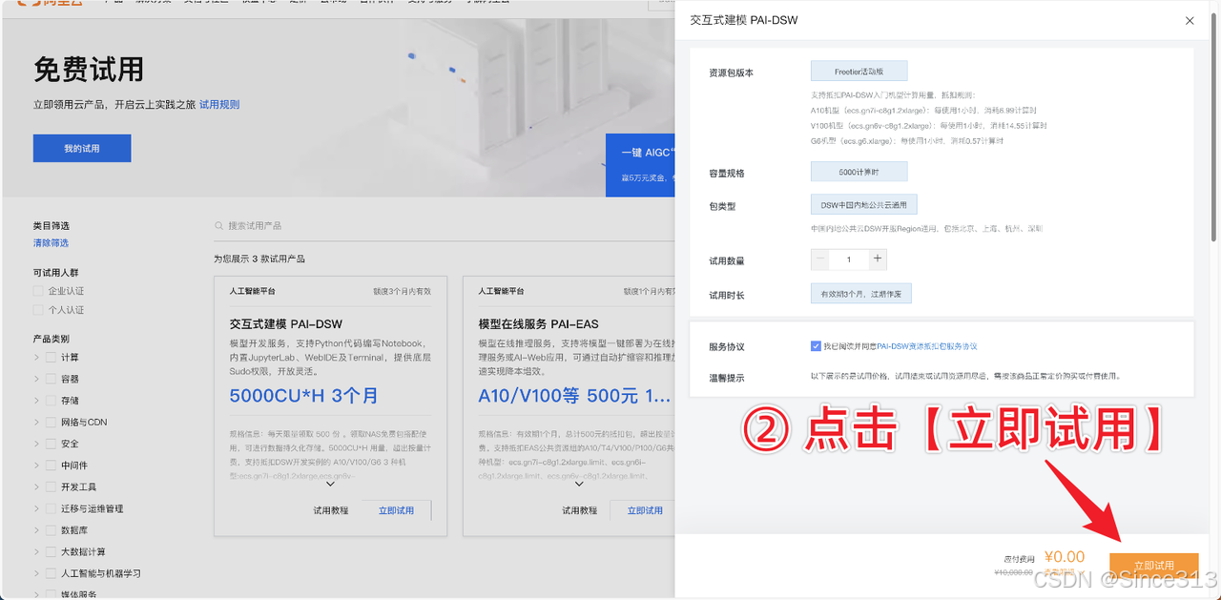
Task: Click the trial quantity number field
Action: click(849, 259)
